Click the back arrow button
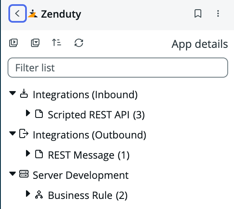This screenshot has height=209, width=234. point(18,13)
